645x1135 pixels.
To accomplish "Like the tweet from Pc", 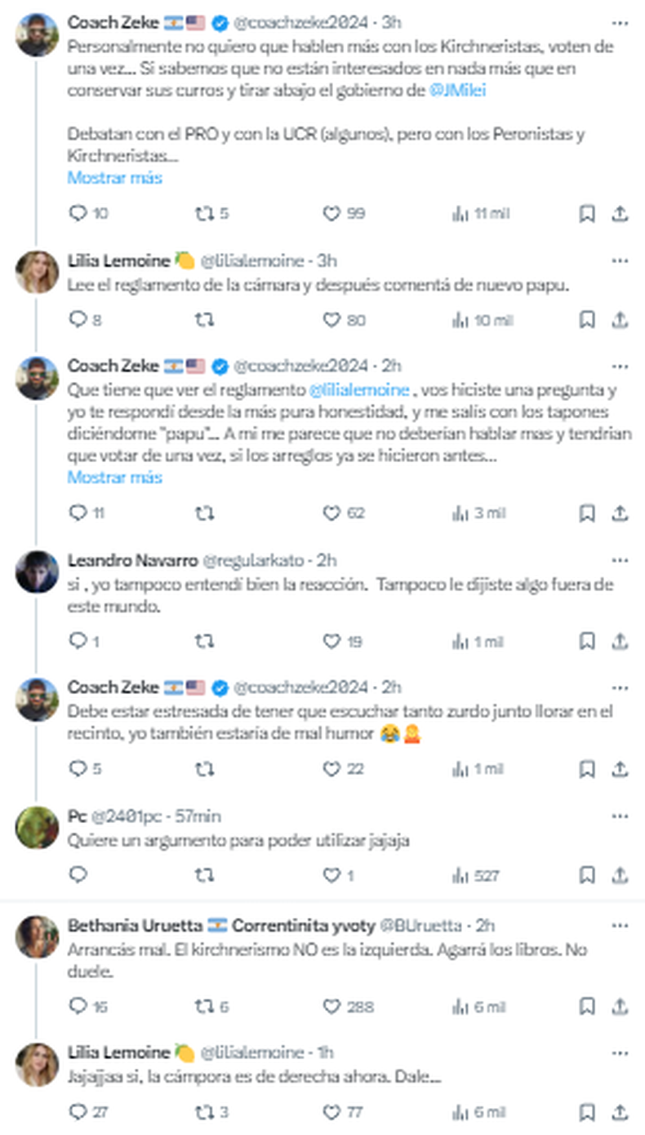I will (331, 876).
